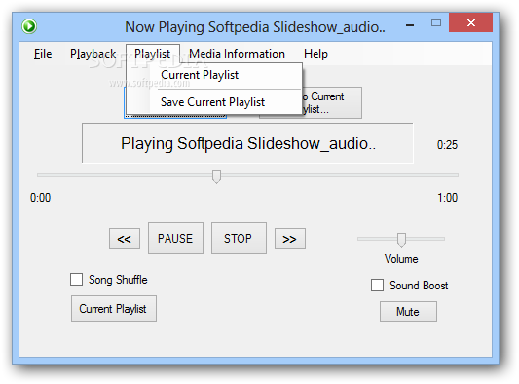Image resolution: width=519 pixels, height=384 pixels.
Task: Skip to next track with >> button
Action: (x=290, y=238)
